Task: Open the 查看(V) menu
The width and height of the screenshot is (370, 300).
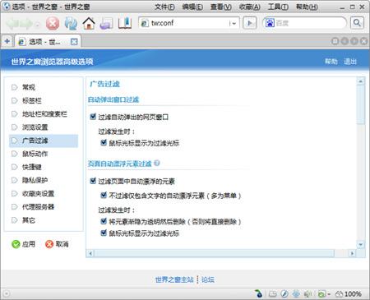Action: 221,7
